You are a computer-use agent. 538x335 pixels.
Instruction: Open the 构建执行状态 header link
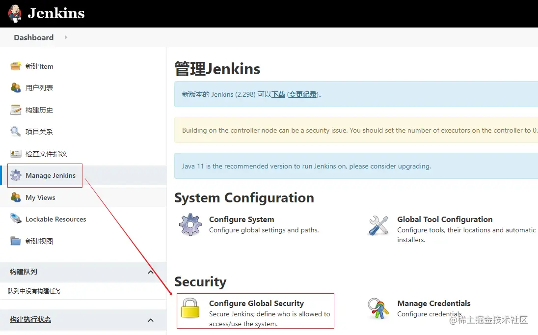point(30,320)
